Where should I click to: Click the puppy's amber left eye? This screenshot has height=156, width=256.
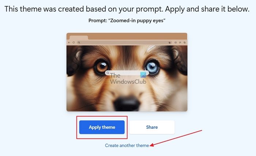[102, 67]
